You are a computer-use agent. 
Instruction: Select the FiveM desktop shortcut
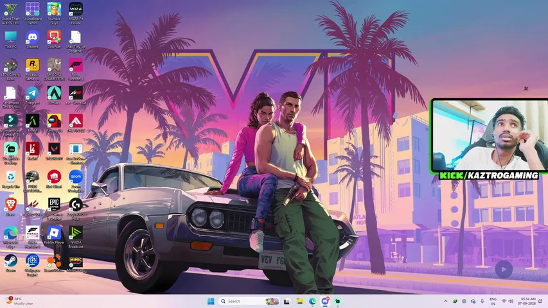32,123
